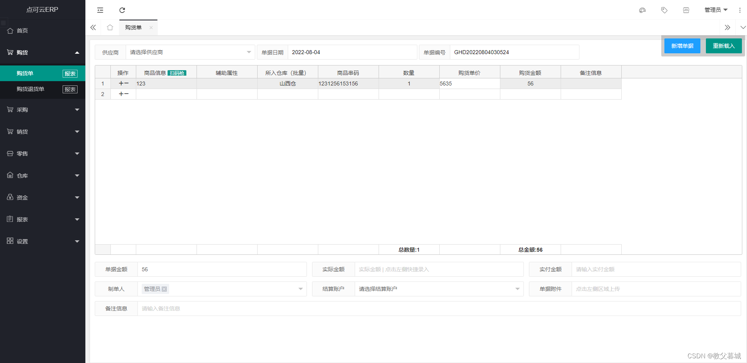
Task: Click the 总数量:1 summary cell
Action: pos(409,250)
